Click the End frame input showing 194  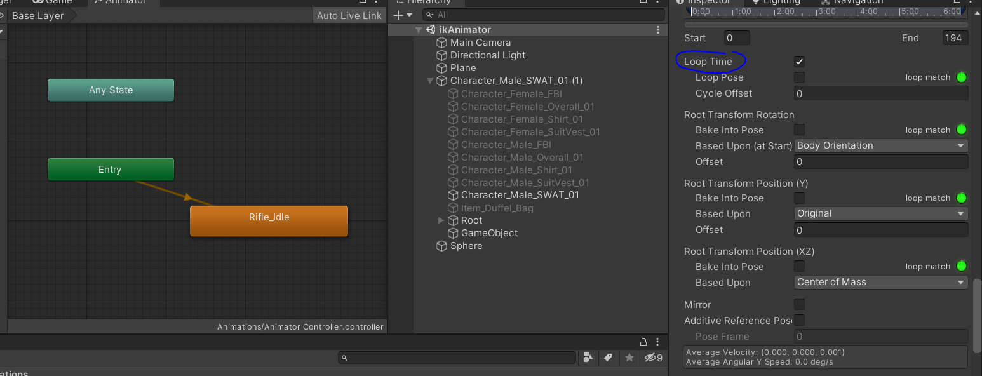pyautogui.click(x=955, y=37)
